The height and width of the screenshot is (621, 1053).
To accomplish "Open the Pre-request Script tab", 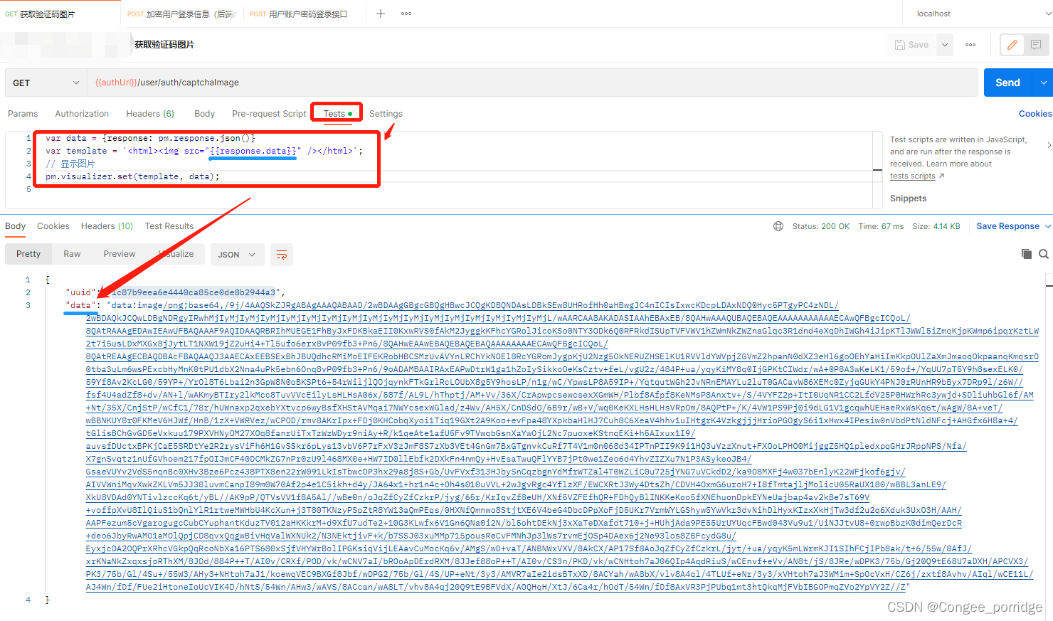I will (269, 114).
